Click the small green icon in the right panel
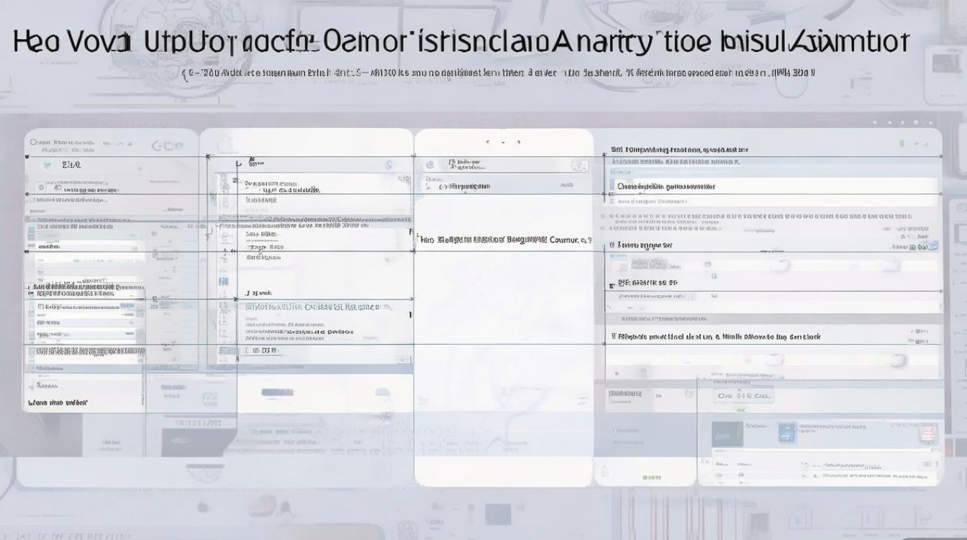The width and height of the screenshot is (967, 540). [x=714, y=276]
